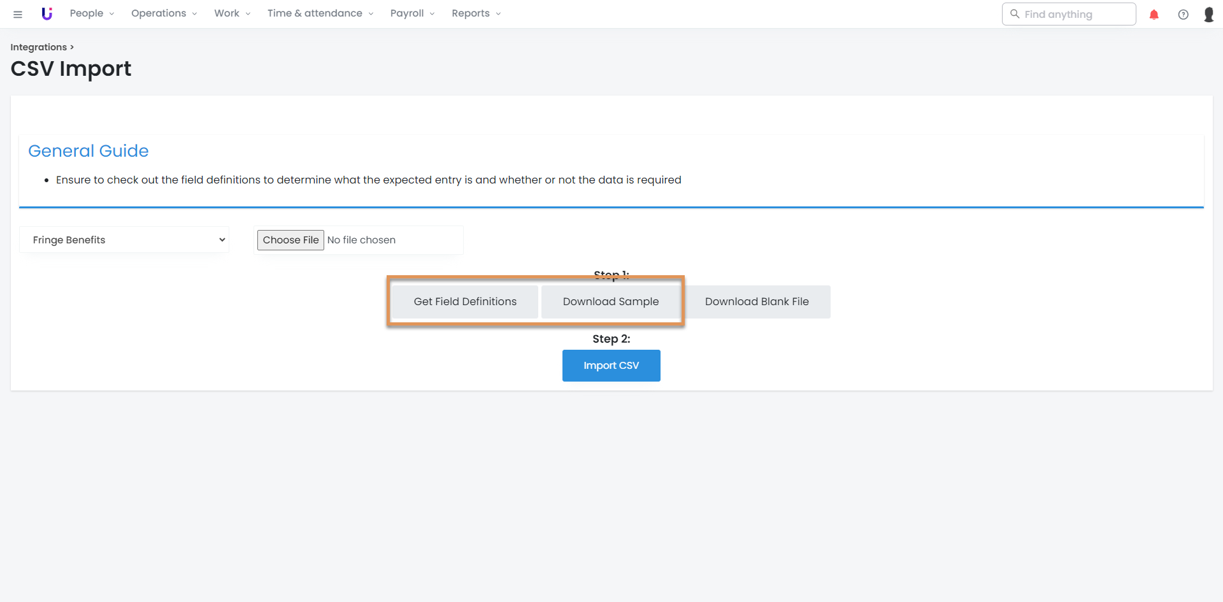Click the Choose File button
The width and height of the screenshot is (1223, 602).
(290, 240)
